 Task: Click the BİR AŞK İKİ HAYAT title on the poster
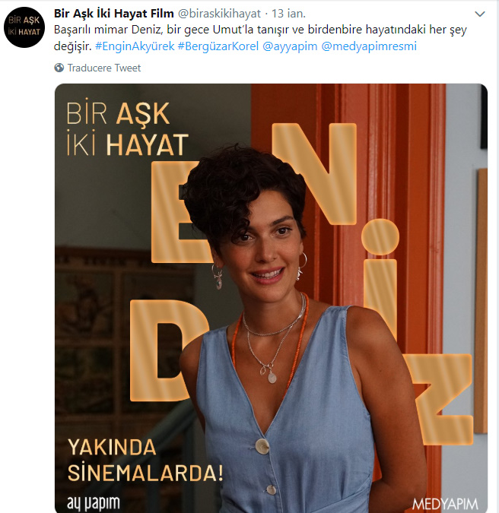[x=127, y=129]
